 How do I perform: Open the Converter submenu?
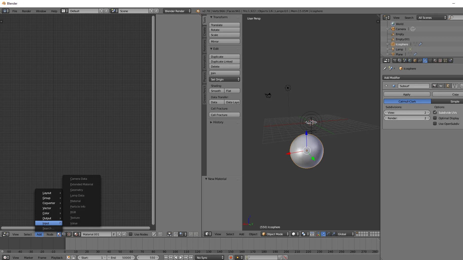pos(49,203)
